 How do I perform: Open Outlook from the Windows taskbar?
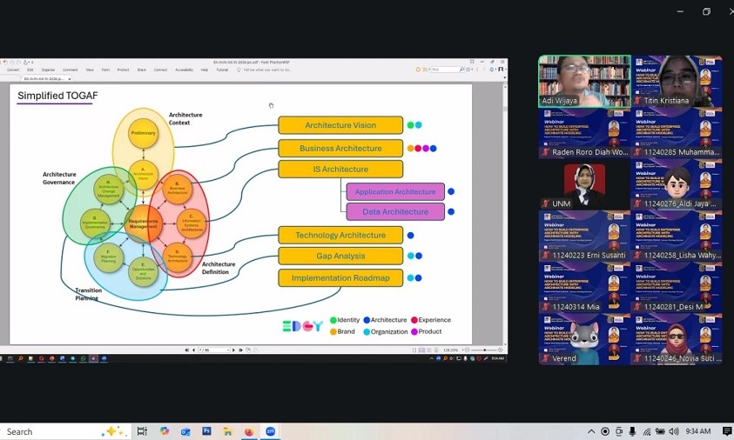pyautogui.click(x=185, y=431)
